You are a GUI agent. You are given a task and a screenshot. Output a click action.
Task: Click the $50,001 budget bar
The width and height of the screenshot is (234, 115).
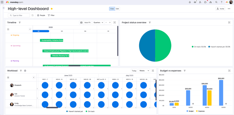point(221,93)
